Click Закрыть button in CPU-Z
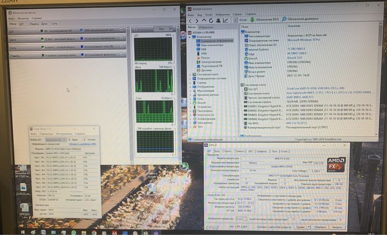 (x=337, y=227)
